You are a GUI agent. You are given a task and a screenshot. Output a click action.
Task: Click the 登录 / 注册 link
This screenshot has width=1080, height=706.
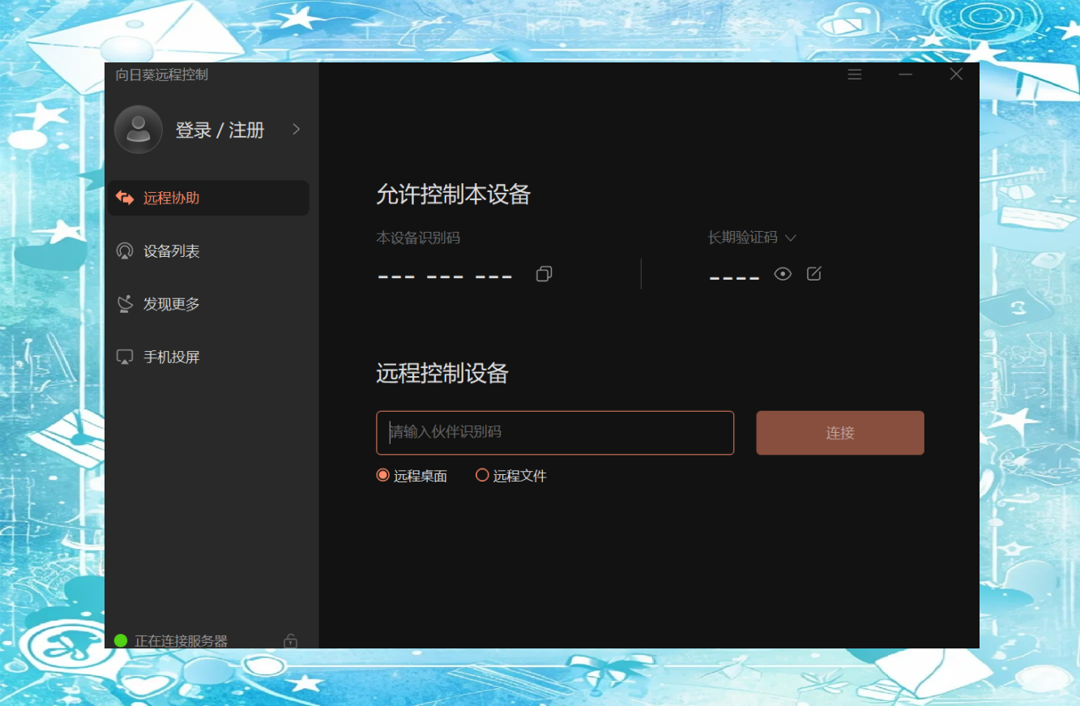pyautogui.click(x=220, y=131)
